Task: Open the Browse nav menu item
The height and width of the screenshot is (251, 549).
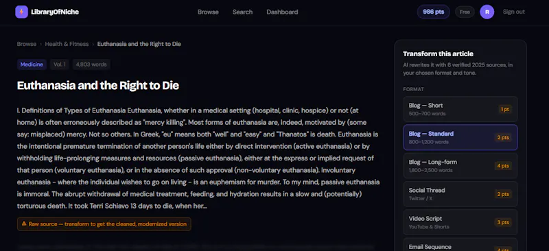Action: tap(208, 12)
